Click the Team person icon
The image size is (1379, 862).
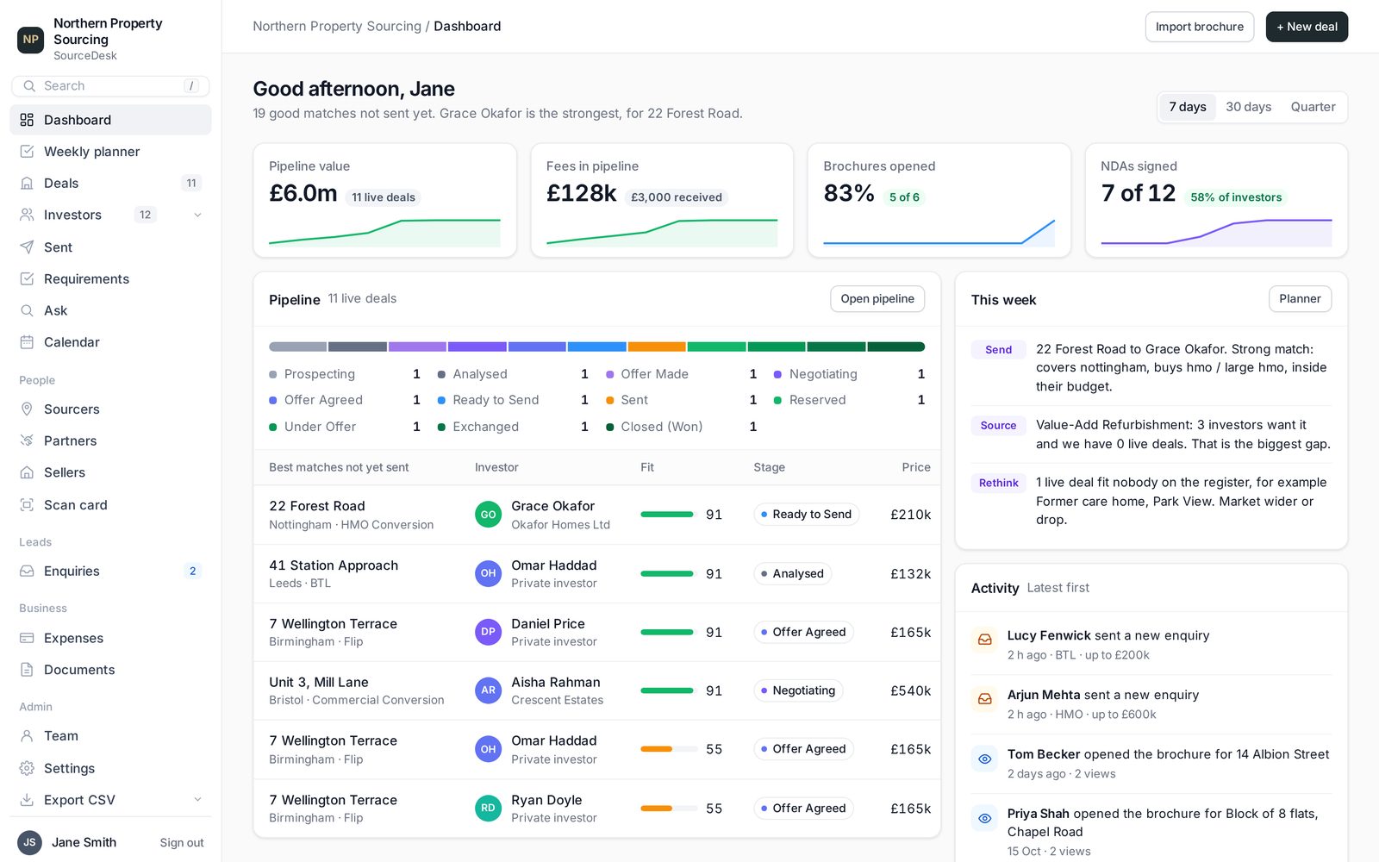[x=27, y=736]
